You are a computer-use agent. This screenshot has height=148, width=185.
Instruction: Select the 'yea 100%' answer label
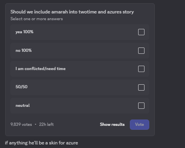pyautogui.click(x=25, y=32)
